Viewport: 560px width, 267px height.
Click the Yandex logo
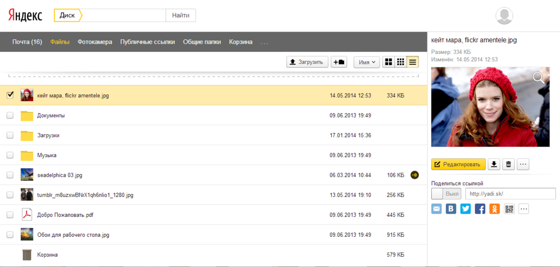click(25, 16)
